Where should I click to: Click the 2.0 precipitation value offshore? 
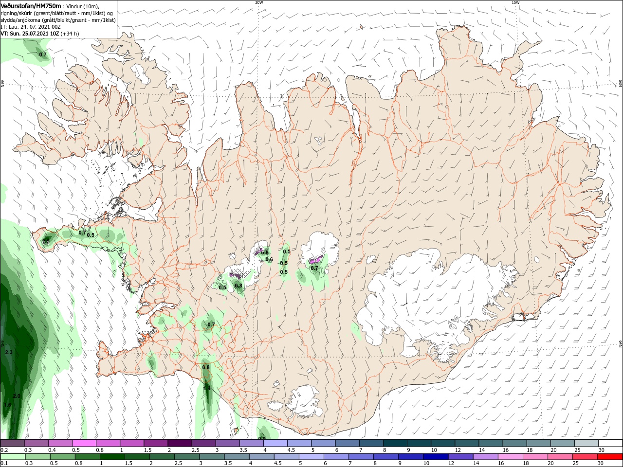point(17,396)
